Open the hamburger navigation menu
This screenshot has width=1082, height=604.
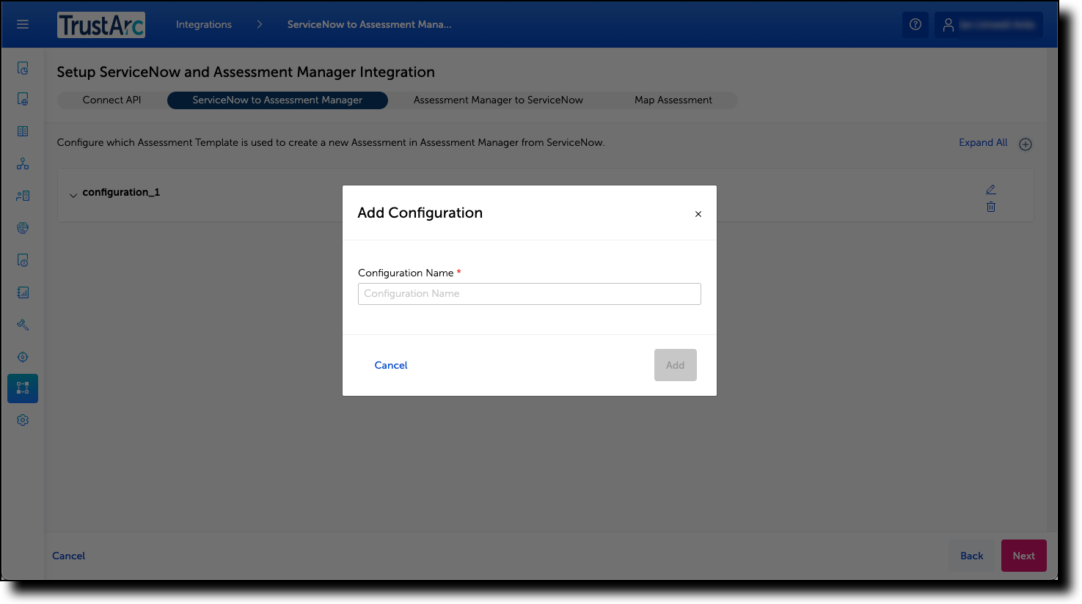(x=22, y=23)
